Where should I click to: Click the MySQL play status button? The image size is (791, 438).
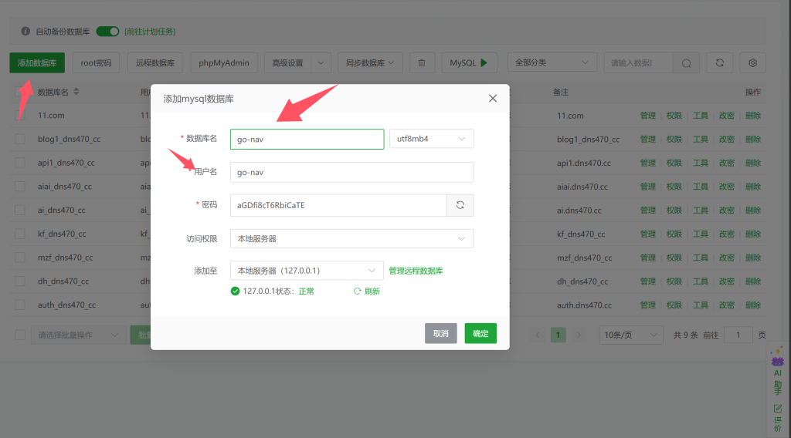(469, 63)
